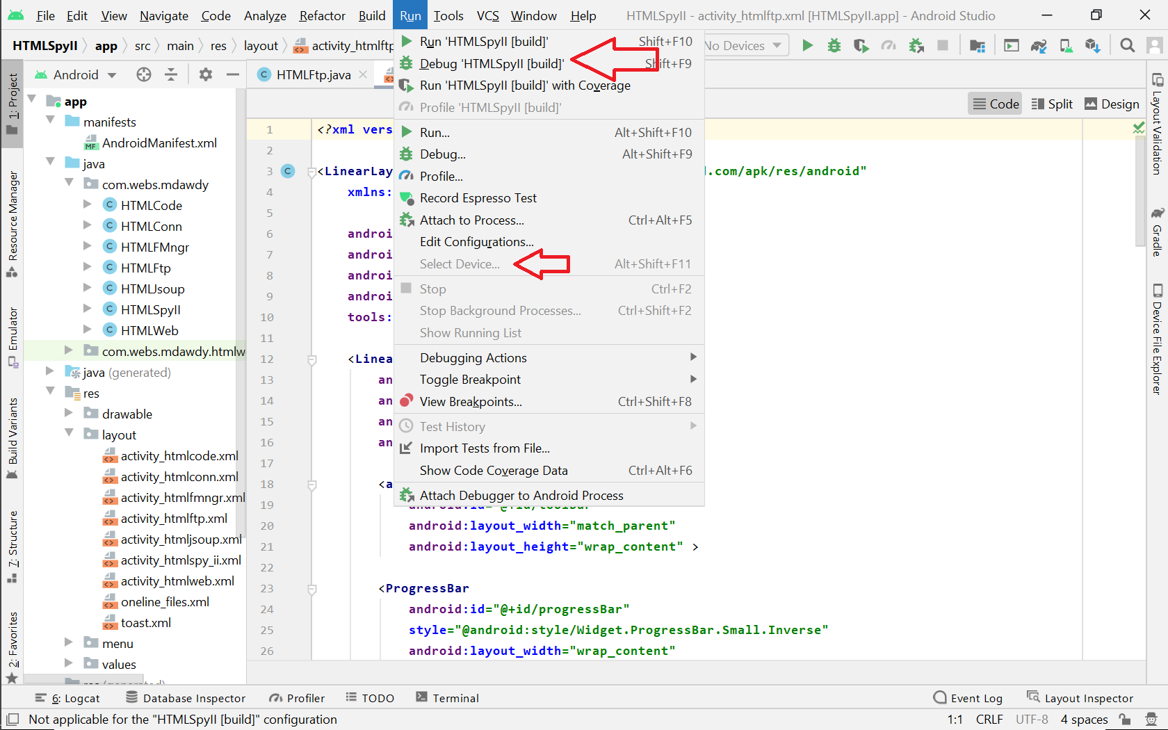The image size is (1168, 730).
Task: Open SDK Manager toolbar icon
Action: tap(1093, 46)
